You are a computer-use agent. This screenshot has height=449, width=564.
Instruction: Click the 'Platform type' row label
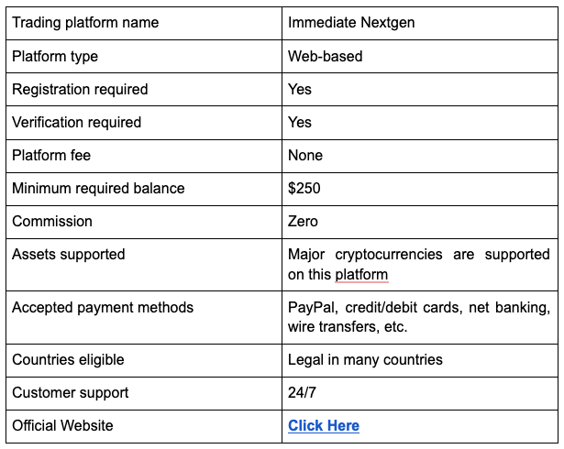[55, 56]
